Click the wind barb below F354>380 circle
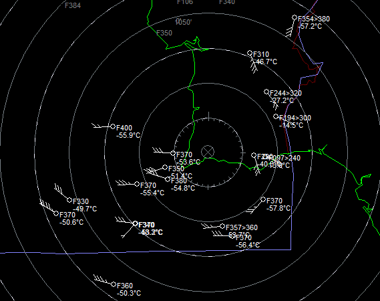 [x=291, y=28]
